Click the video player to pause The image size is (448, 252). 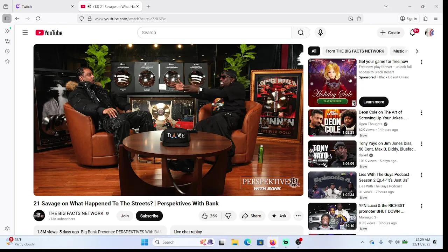[x=168, y=120]
